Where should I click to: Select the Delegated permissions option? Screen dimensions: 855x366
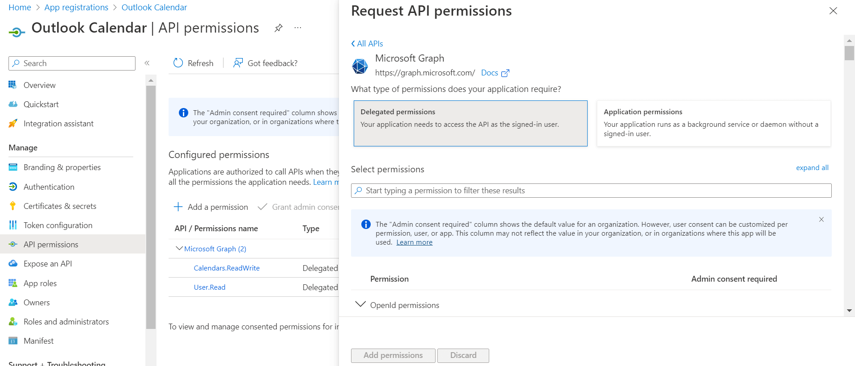[470, 123]
